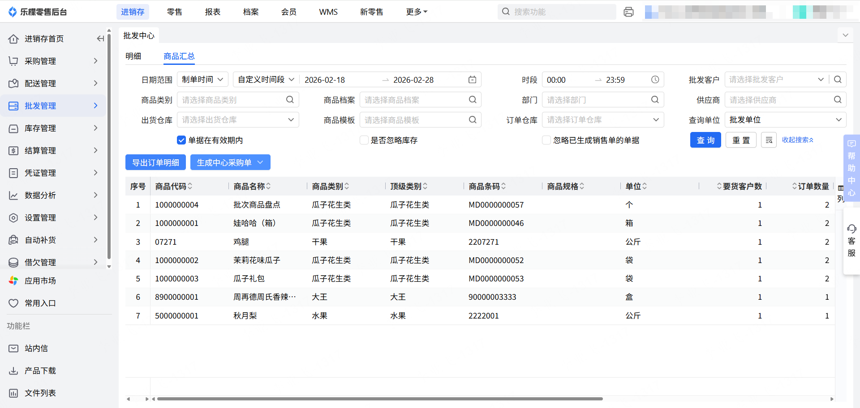Enable the 是否忽略库存 checkbox
860x408 pixels.
pos(364,140)
